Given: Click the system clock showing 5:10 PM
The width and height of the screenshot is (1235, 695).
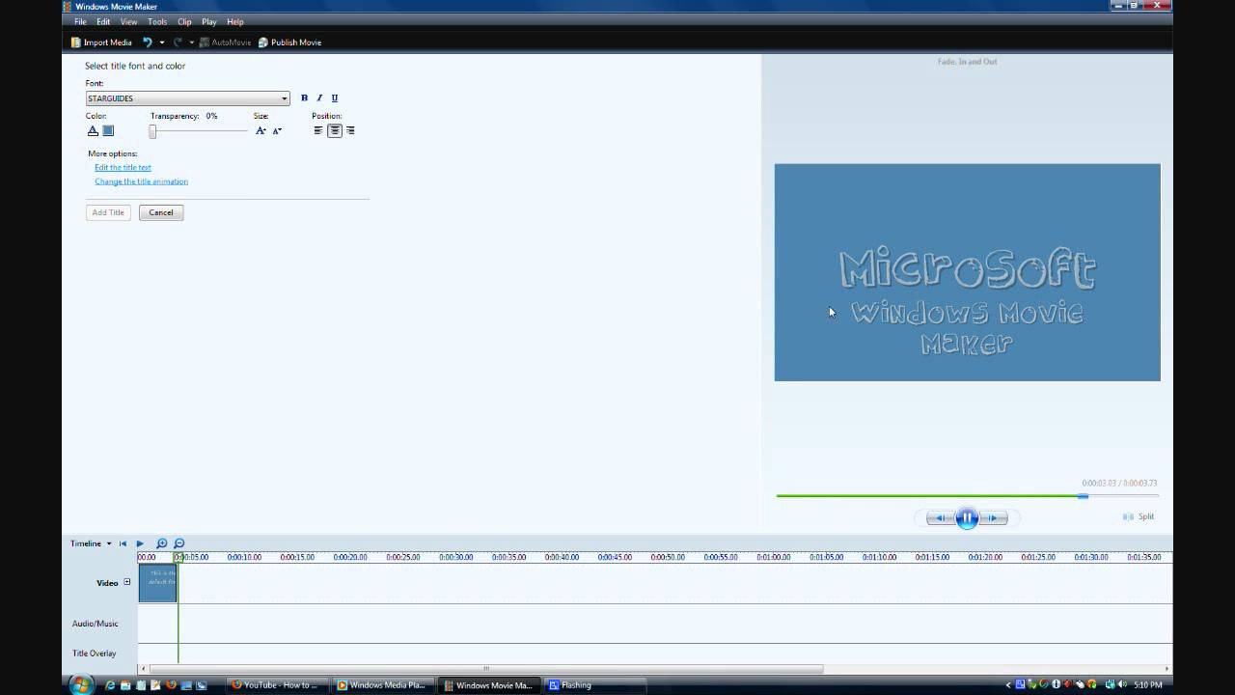Looking at the screenshot, I should 1150,685.
